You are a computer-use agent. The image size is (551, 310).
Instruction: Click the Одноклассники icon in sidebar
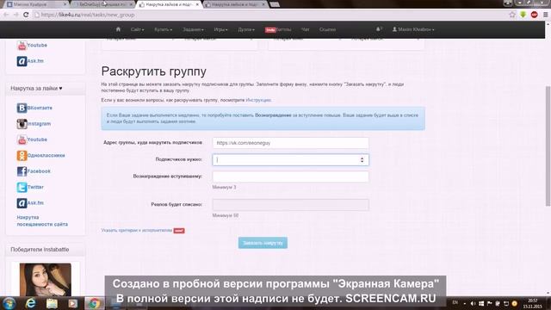tap(22, 155)
